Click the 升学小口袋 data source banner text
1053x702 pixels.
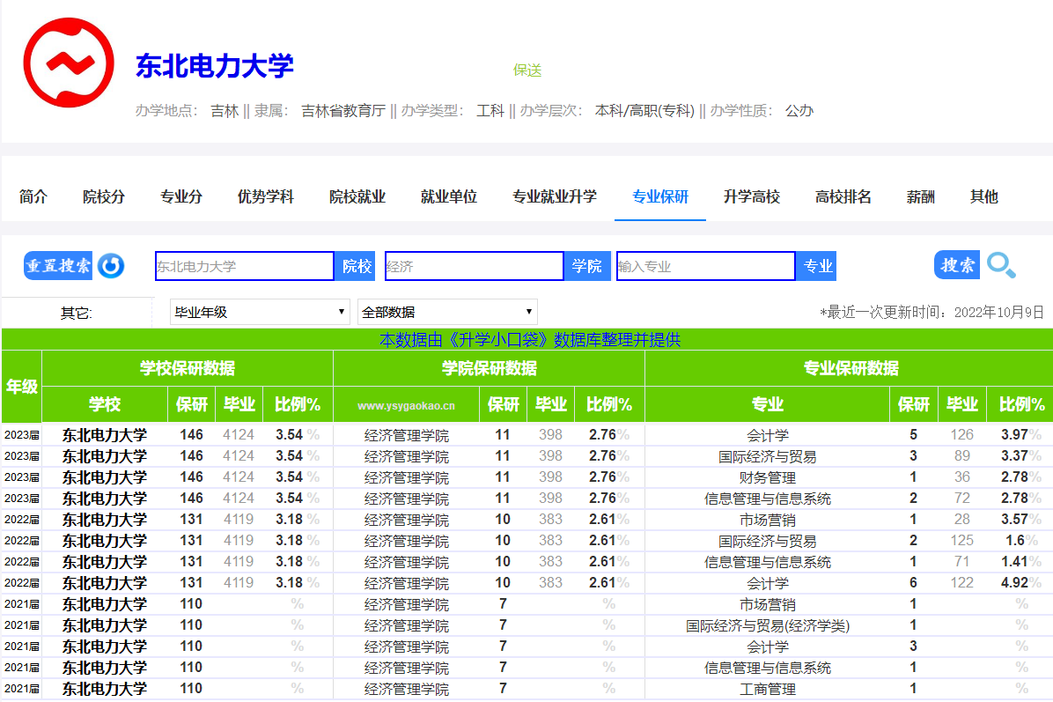pyautogui.click(x=530, y=339)
